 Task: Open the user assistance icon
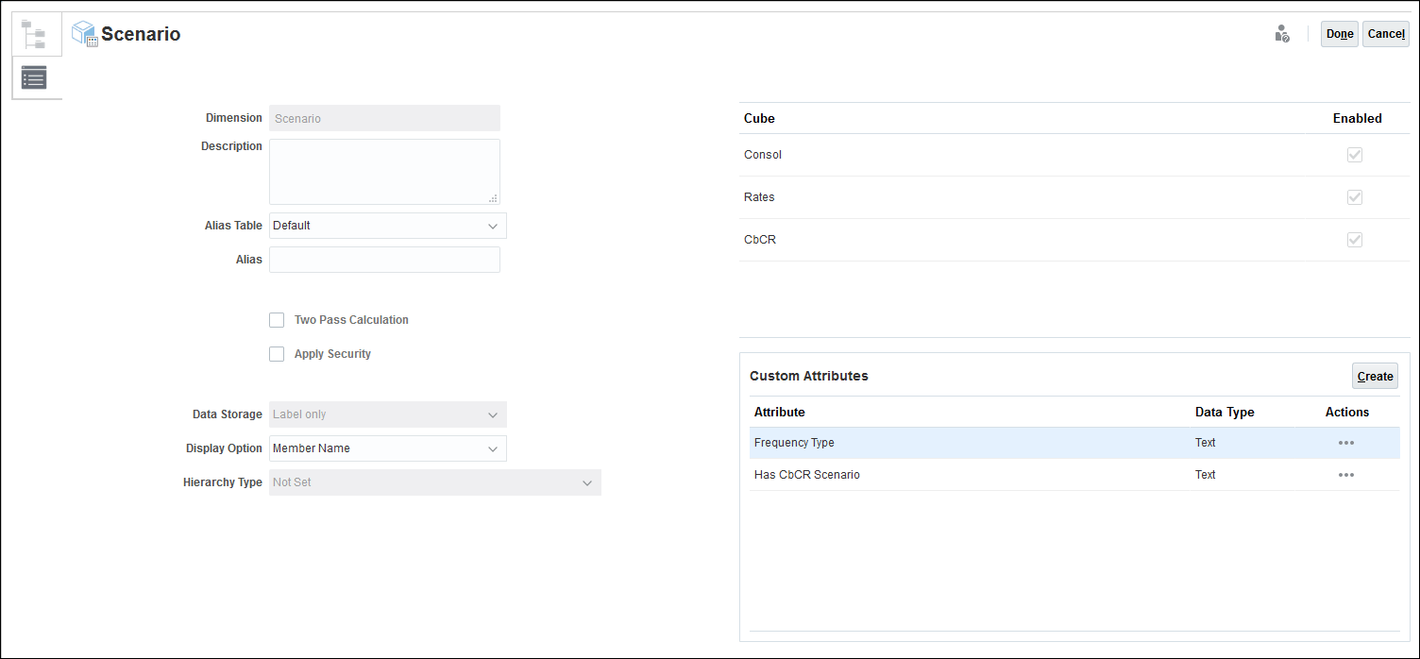pyautogui.click(x=1281, y=34)
